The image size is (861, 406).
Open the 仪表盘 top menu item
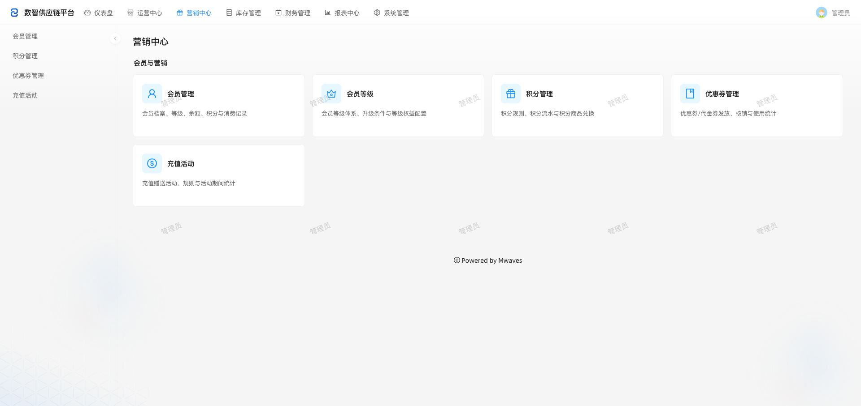pyautogui.click(x=99, y=13)
